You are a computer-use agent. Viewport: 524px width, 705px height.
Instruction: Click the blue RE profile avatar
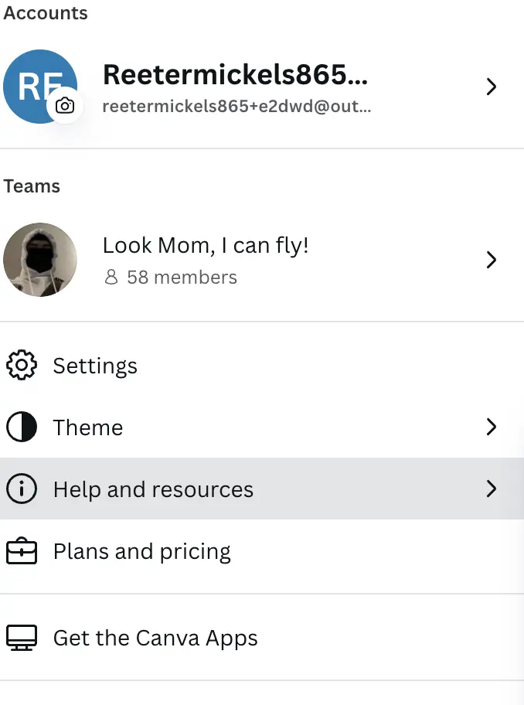[40, 87]
